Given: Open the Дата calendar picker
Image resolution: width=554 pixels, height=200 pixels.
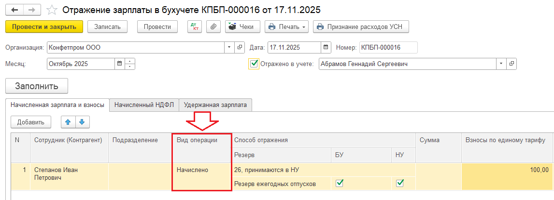Looking at the screenshot, I should click(x=326, y=47).
